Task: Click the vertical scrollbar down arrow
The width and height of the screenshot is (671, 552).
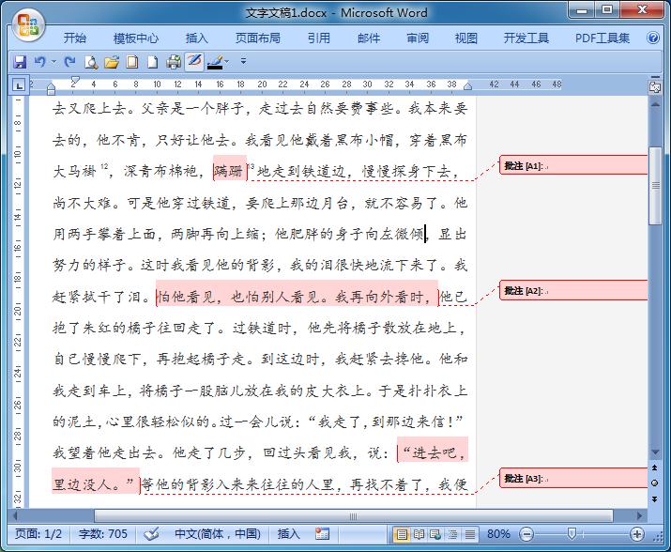Action: click(x=655, y=452)
